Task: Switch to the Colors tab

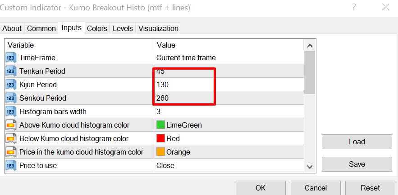Action: tap(97, 28)
